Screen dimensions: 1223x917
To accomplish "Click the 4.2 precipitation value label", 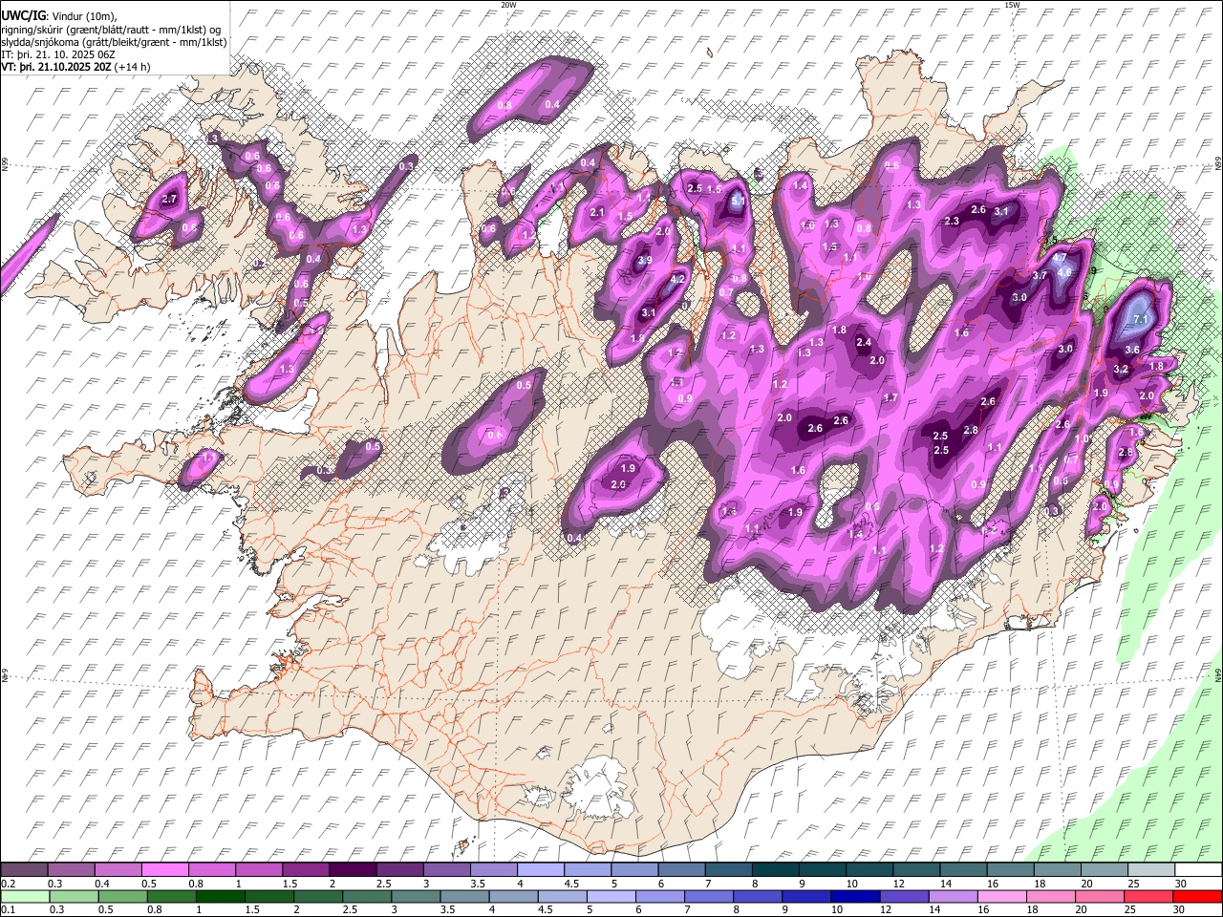I will (677, 280).
